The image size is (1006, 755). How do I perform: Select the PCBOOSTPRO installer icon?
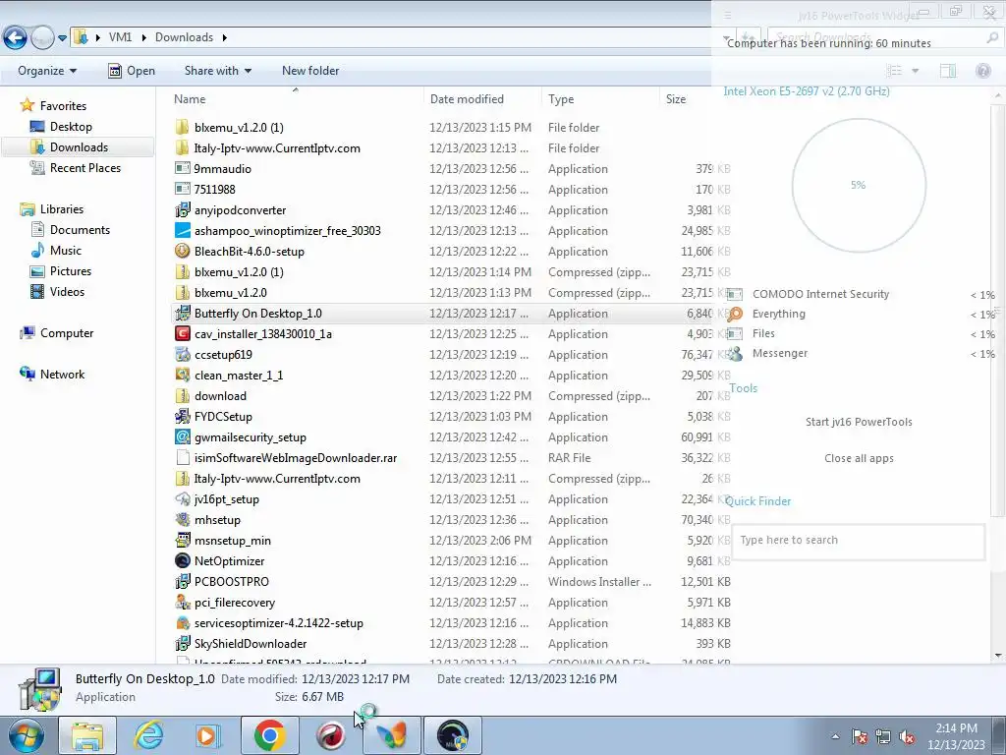click(x=183, y=582)
